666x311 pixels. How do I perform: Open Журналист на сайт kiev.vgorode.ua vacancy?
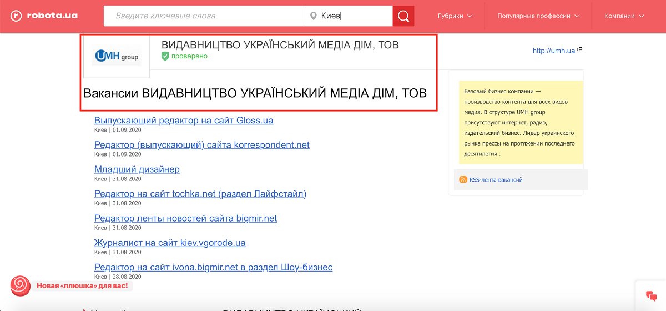[170, 243]
